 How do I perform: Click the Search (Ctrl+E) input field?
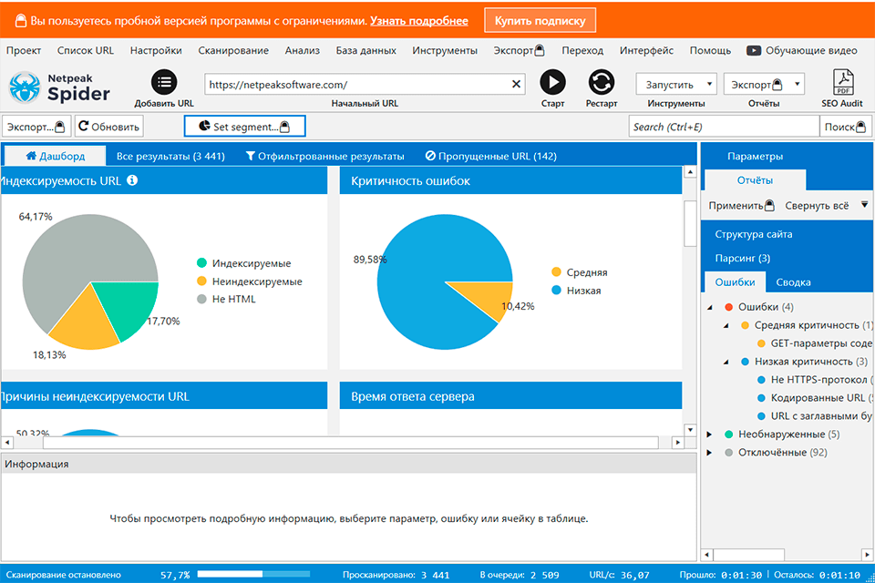(x=724, y=127)
